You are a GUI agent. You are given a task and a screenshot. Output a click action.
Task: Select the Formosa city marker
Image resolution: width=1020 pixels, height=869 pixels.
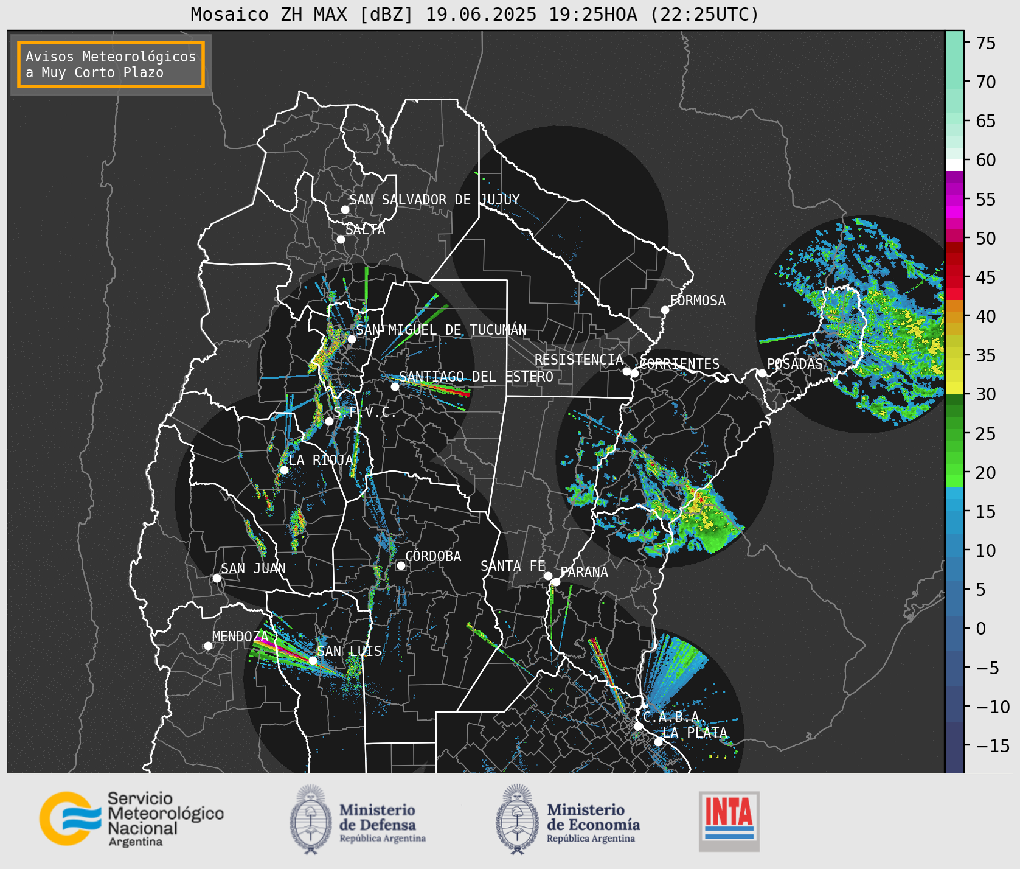pyautogui.click(x=665, y=310)
